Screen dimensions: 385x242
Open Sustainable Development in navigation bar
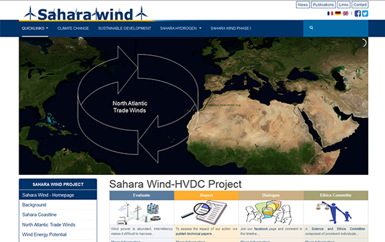[125, 29]
